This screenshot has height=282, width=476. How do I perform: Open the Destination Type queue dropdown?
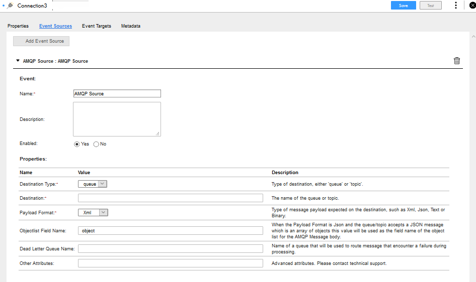pyautogui.click(x=93, y=184)
